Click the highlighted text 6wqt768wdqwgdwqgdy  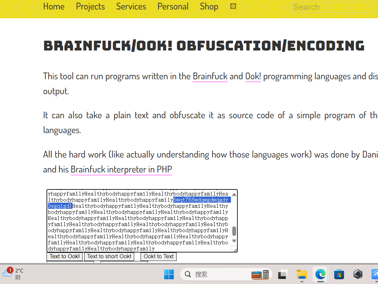(x=201, y=200)
